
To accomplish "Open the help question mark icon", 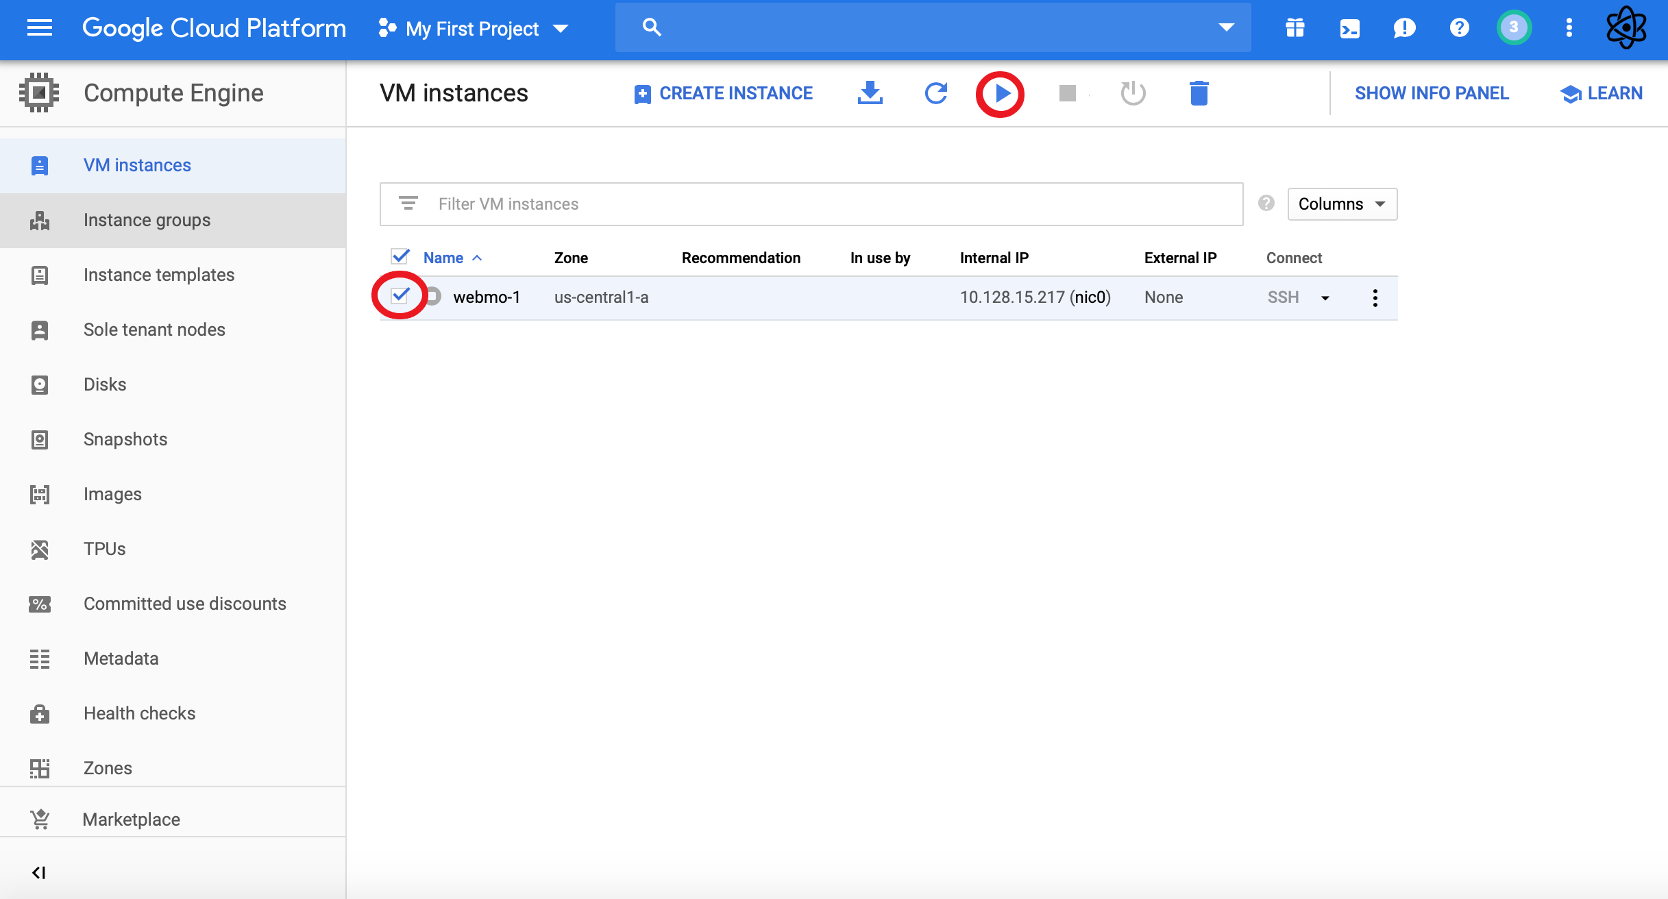I will (1460, 28).
